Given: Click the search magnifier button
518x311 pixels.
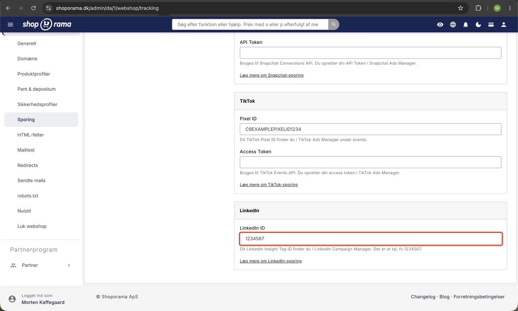Looking at the screenshot, I should coord(333,24).
